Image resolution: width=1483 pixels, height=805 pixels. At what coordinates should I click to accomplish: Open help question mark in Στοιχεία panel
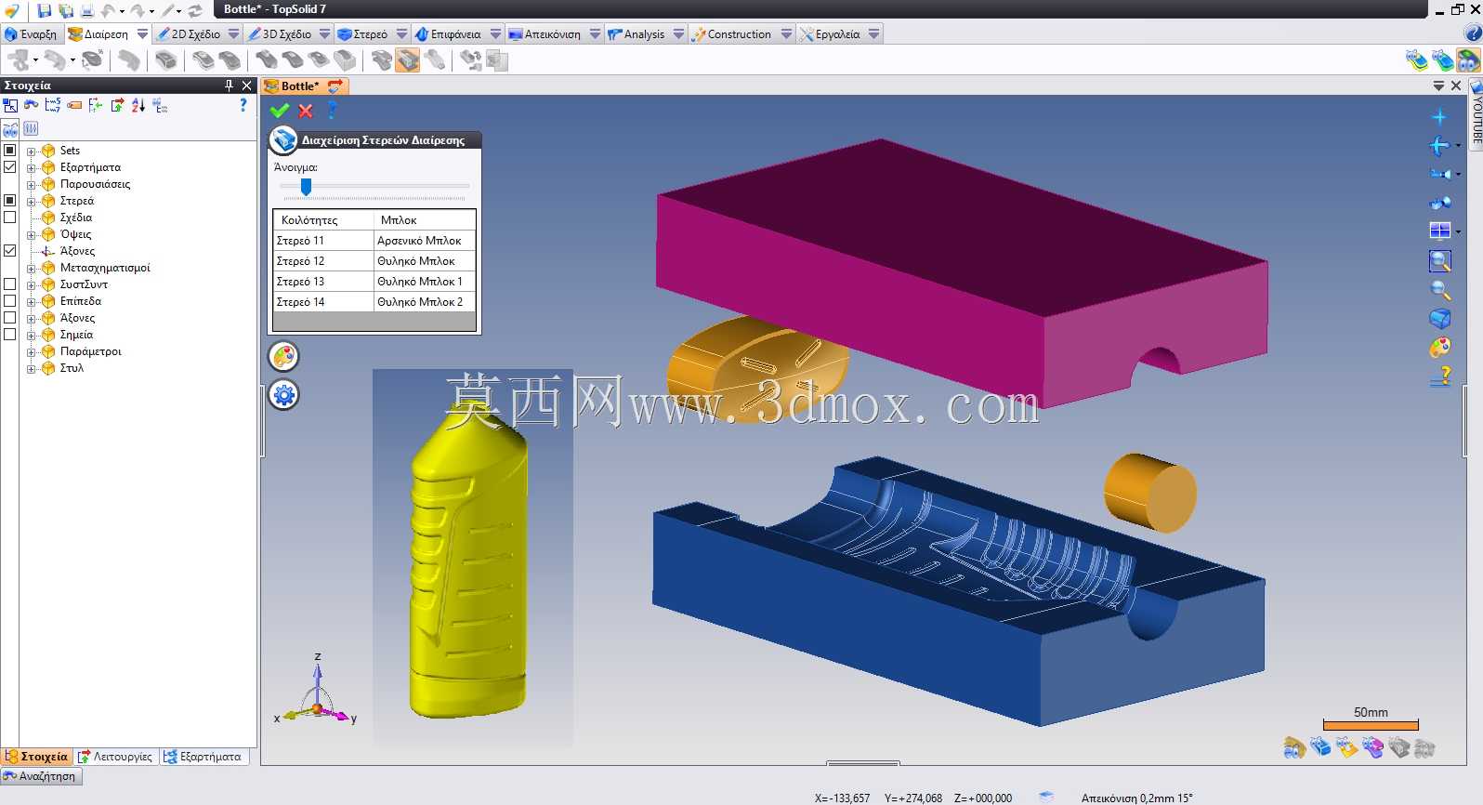click(243, 105)
